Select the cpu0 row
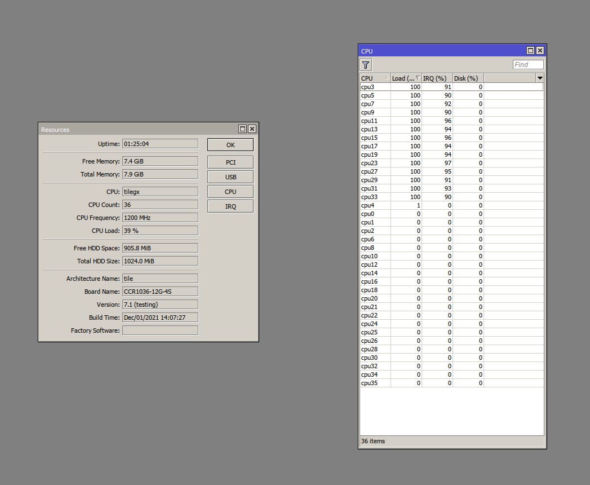 tap(451, 214)
